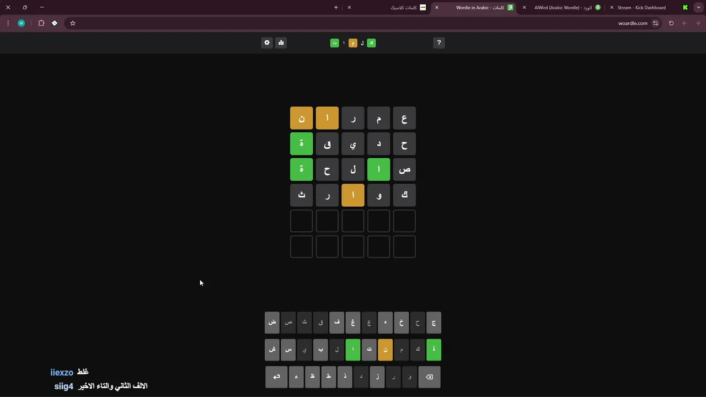Close the Stream - Kick Dashboard tab
Viewport: 706px width, 397px height.
(612, 8)
